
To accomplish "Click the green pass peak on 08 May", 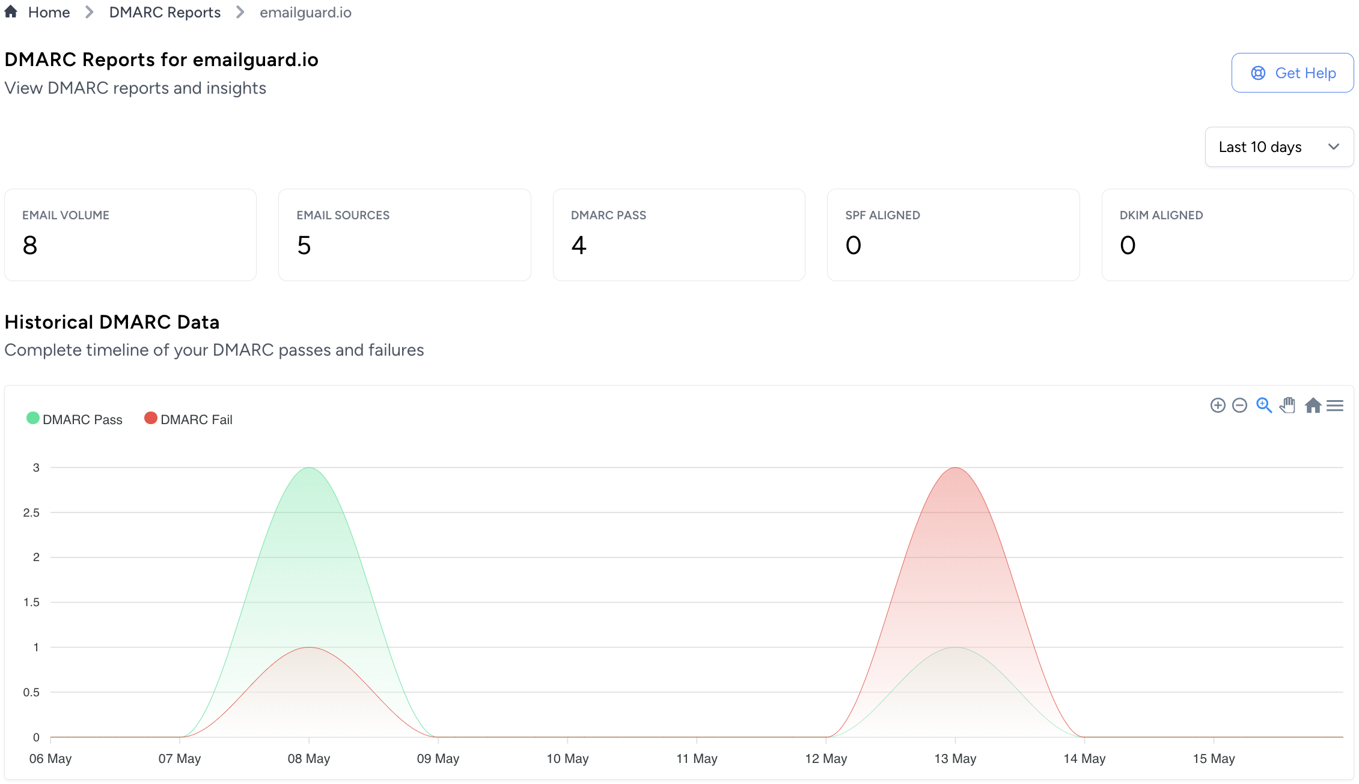I will (x=309, y=468).
